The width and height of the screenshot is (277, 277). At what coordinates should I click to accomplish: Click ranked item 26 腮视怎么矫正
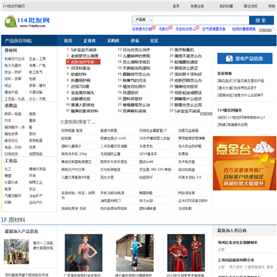click(186, 68)
